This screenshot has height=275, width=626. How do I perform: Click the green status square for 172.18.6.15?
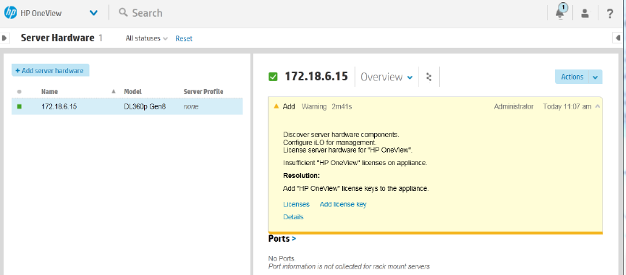tap(19, 106)
